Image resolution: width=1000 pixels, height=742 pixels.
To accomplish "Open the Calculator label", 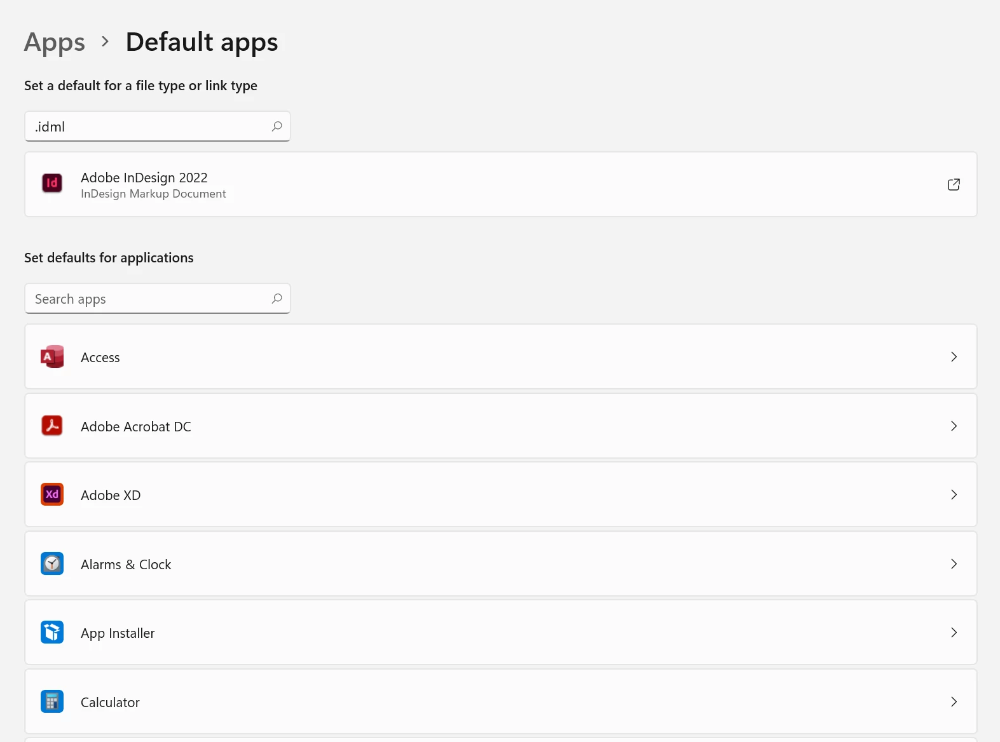I will 110,703.
